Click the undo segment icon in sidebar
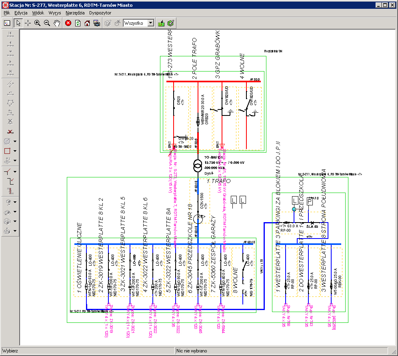398x356 pixels. [x=10, y=93]
